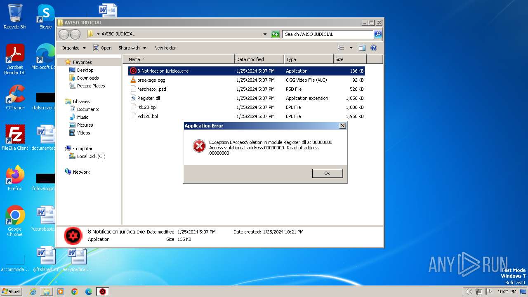This screenshot has height=297, width=528.
Task: Open Edge from the taskbar
Action: tap(89, 292)
